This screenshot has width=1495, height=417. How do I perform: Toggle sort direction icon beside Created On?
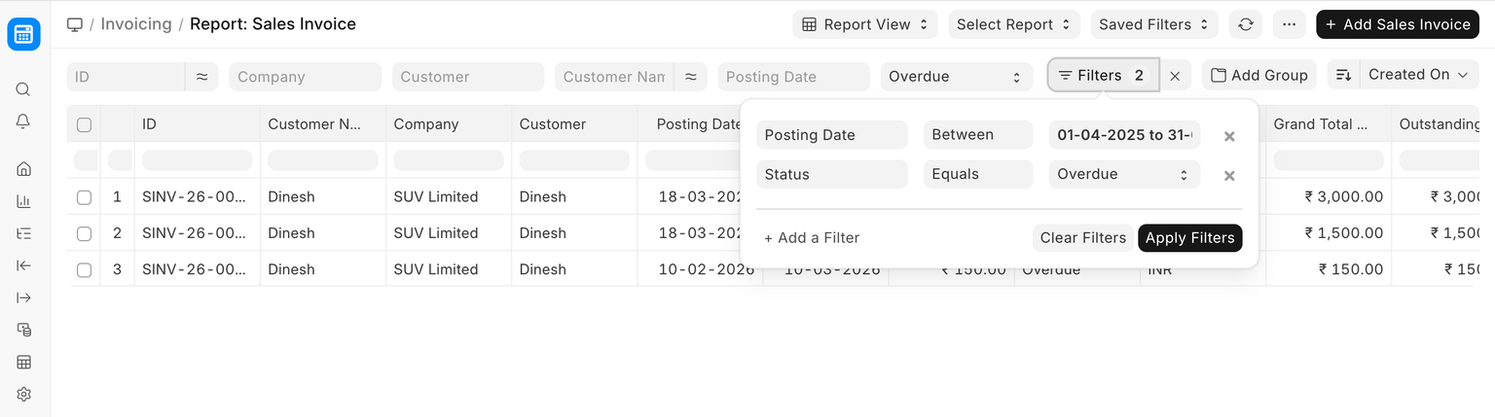(1343, 75)
